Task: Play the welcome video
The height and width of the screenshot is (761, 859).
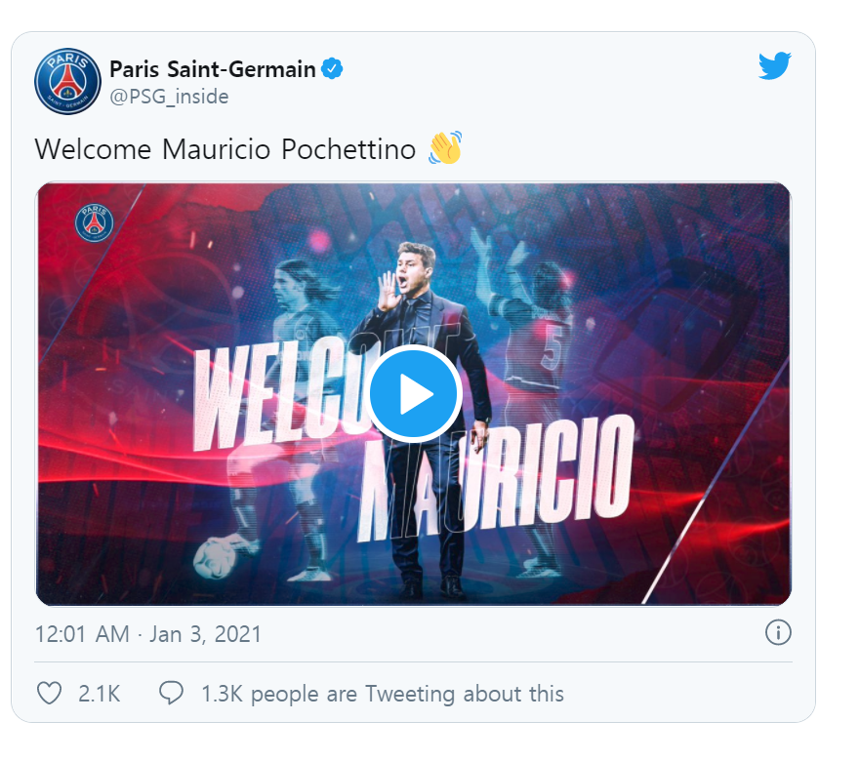Action: pos(415,393)
